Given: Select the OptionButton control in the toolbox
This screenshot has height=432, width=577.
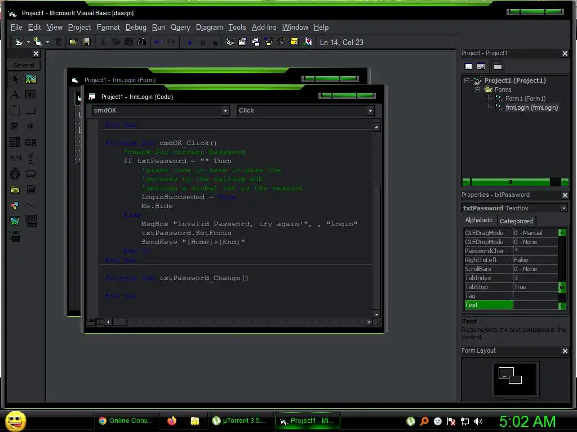Looking at the screenshot, I should click(30, 126).
